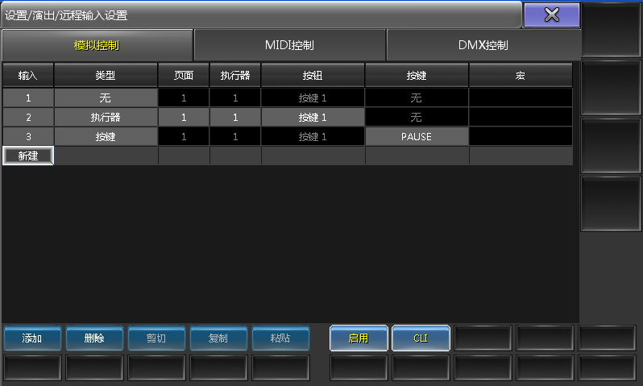Click the 按键 1 button cell in row 2
The height and width of the screenshot is (386, 643).
click(x=313, y=118)
